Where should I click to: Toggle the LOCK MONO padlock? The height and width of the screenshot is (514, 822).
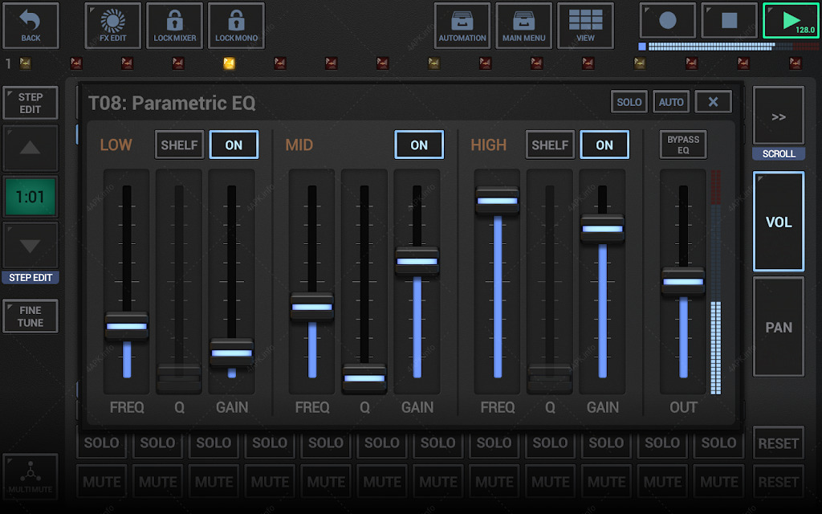point(237,25)
